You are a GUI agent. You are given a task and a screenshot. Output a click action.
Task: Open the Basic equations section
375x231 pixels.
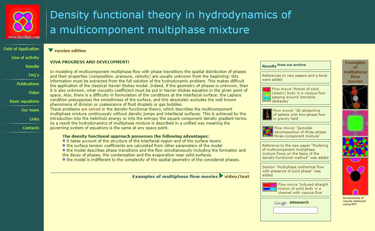click(24, 101)
